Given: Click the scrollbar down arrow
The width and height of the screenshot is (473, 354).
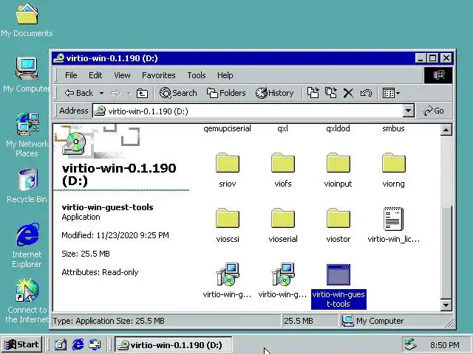Looking at the screenshot, I should coord(446,305).
